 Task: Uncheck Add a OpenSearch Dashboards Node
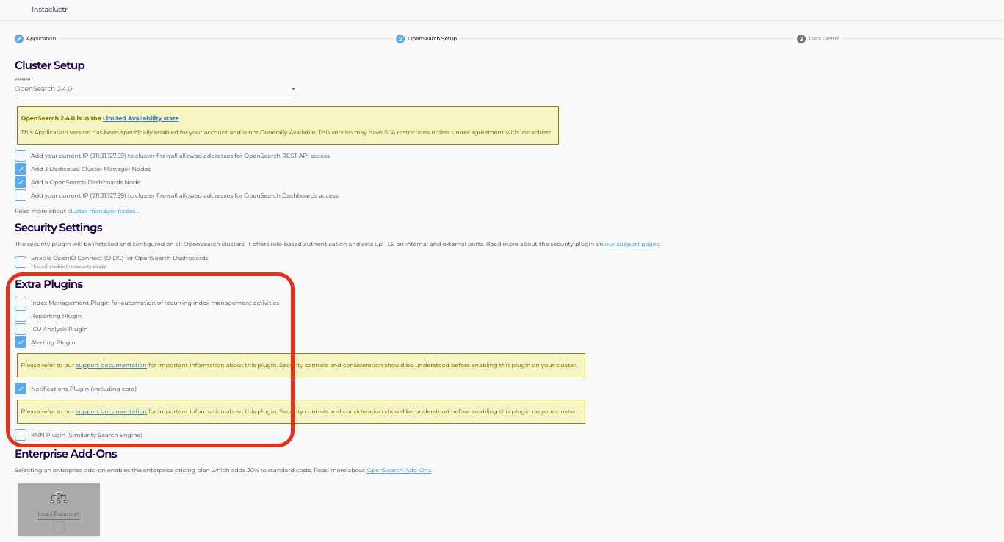point(21,182)
